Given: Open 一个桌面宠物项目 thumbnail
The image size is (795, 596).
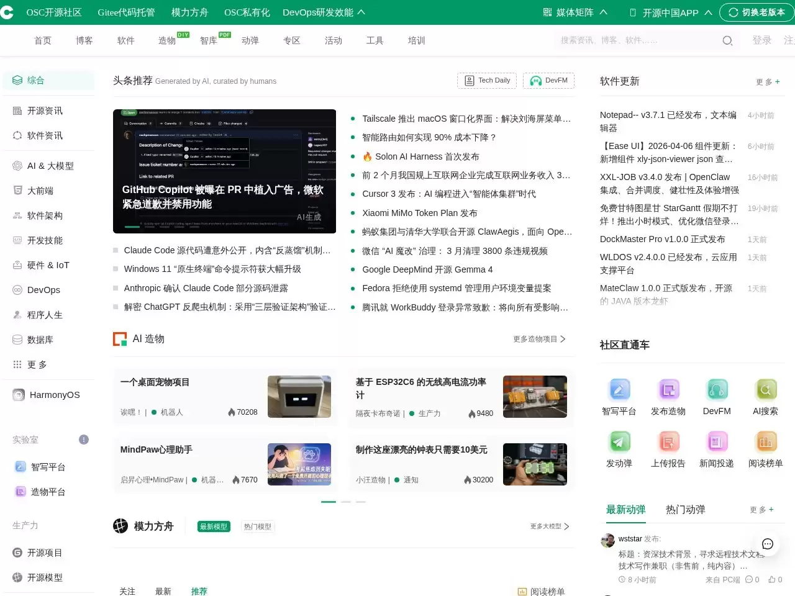Looking at the screenshot, I should tap(299, 397).
